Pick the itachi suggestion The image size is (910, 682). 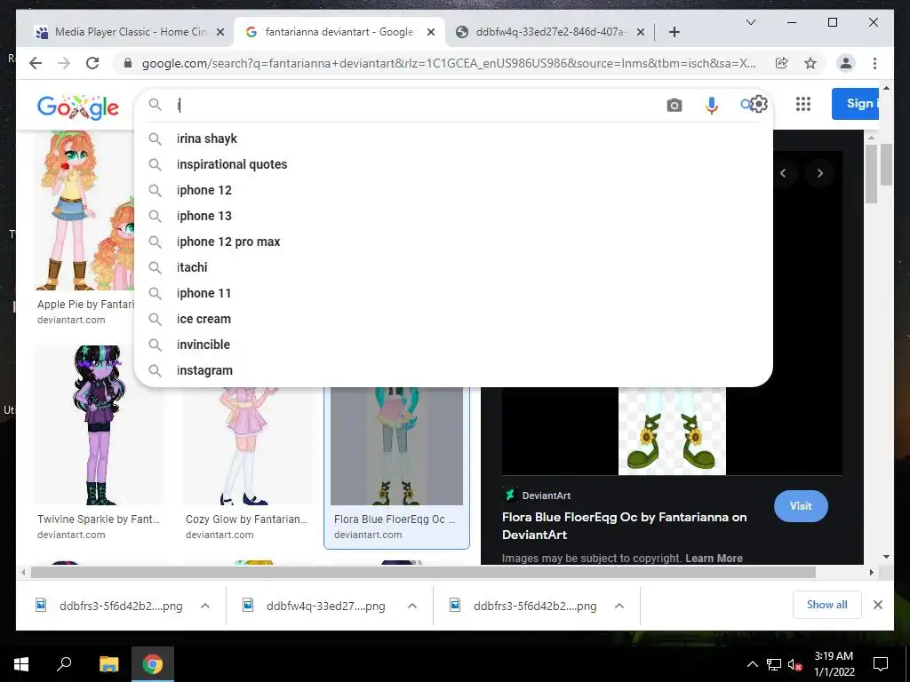coord(453,267)
